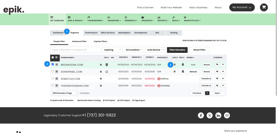Click external link icon for ROBOT123.COM
Screen dimensions: 277x133
101,79
